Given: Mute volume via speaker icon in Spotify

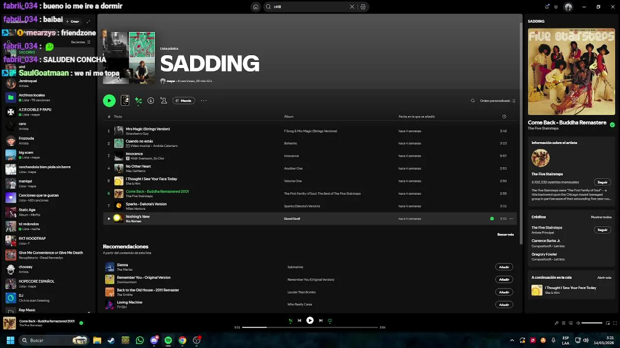Looking at the screenshot, I should point(578,323).
